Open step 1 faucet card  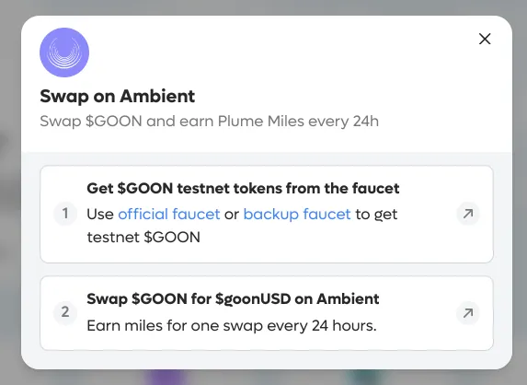click(267, 214)
